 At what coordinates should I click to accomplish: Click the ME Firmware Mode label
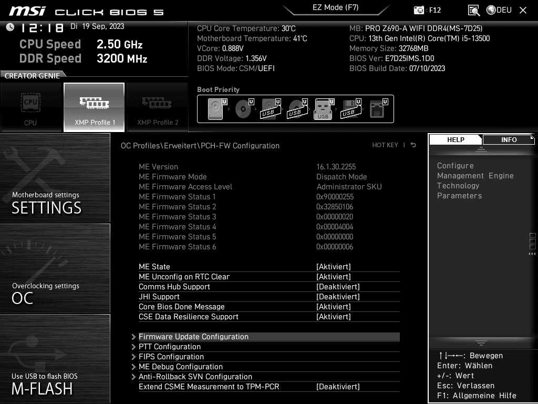pos(172,177)
